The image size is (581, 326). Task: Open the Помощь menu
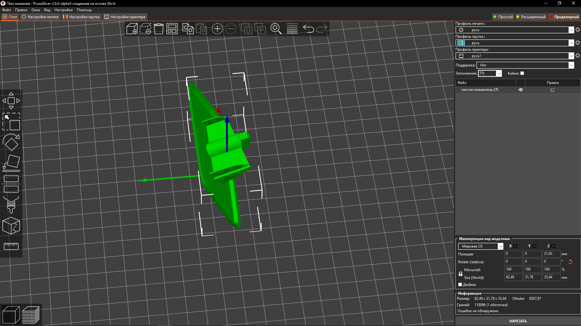point(84,10)
